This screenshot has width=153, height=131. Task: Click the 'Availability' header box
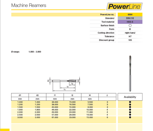coord(130,97)
